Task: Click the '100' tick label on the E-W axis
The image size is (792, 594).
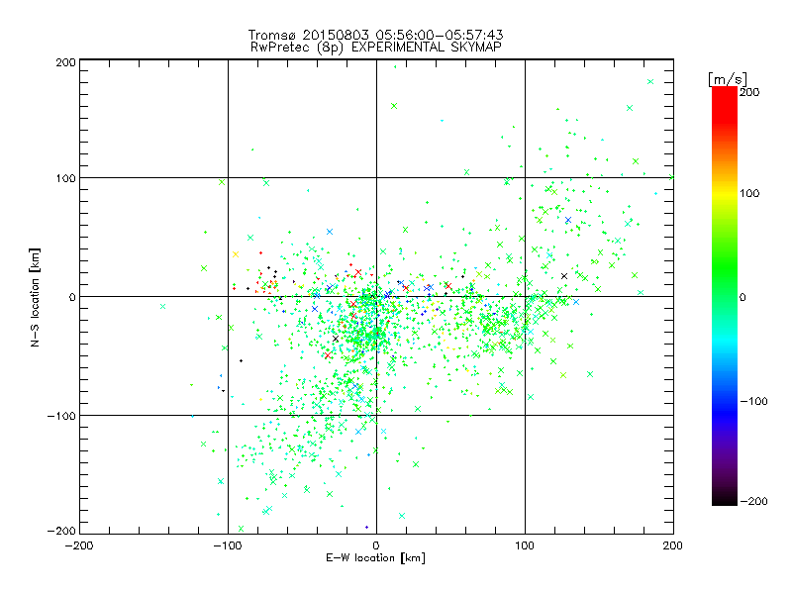Action: click(525, 545)
